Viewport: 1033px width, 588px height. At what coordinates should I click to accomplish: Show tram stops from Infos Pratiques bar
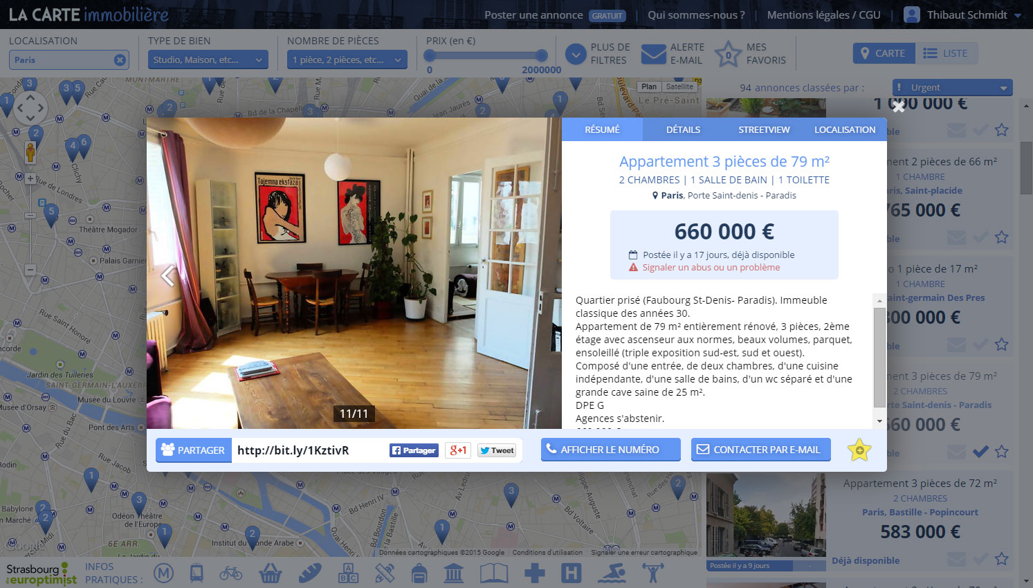click(x=196, y=573)
